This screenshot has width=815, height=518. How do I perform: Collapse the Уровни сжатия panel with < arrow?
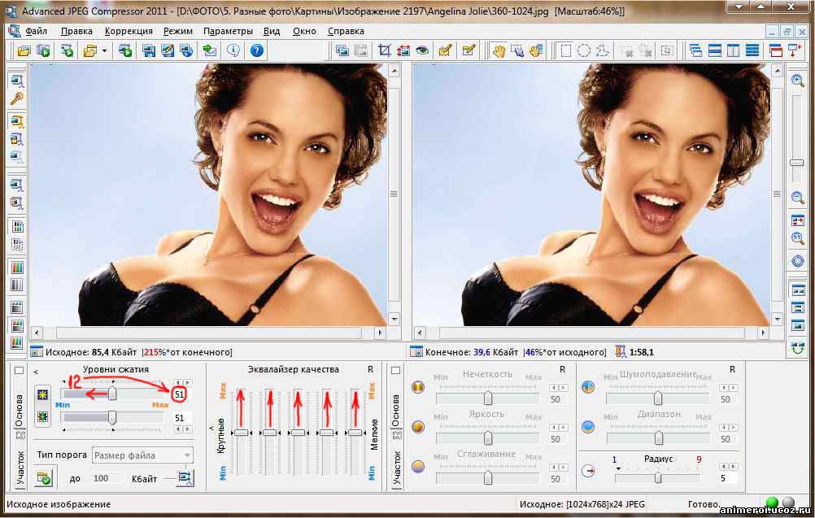pos(35,372)
